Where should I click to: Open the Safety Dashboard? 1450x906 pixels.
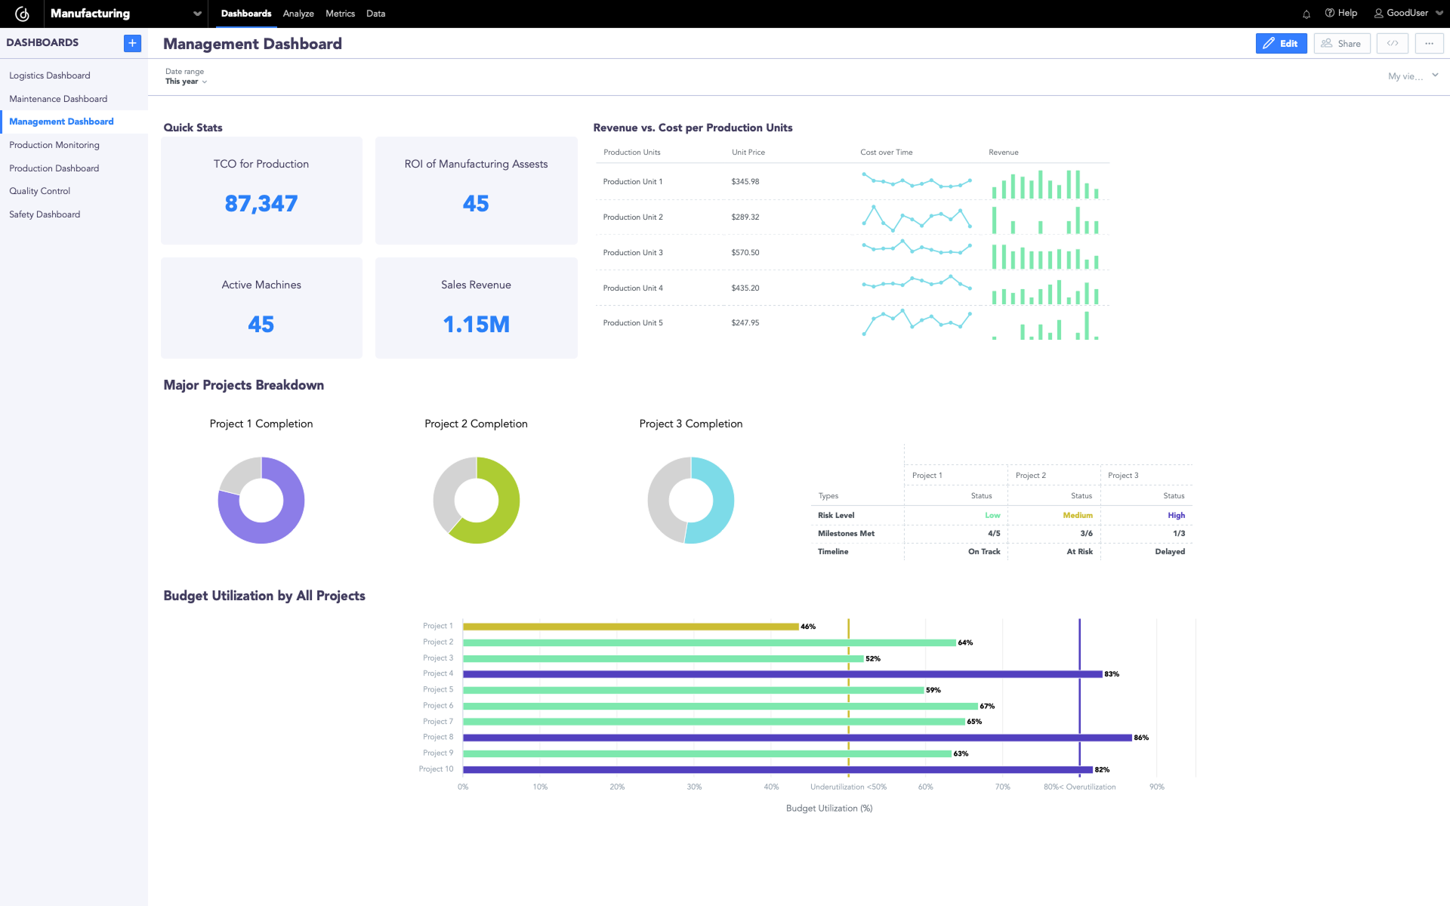(x=44, y=214)
